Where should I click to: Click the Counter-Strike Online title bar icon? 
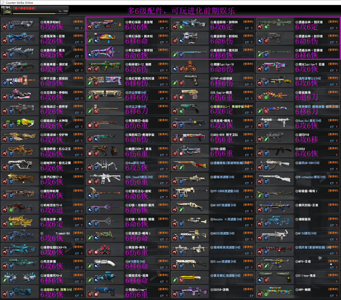(x=3, y=3)
